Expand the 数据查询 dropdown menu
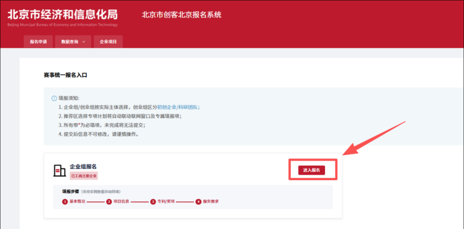 click(73, 42)
